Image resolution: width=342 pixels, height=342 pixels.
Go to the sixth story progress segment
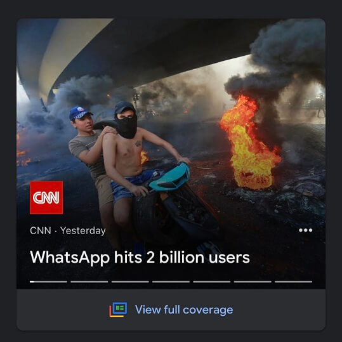point(253,282)
